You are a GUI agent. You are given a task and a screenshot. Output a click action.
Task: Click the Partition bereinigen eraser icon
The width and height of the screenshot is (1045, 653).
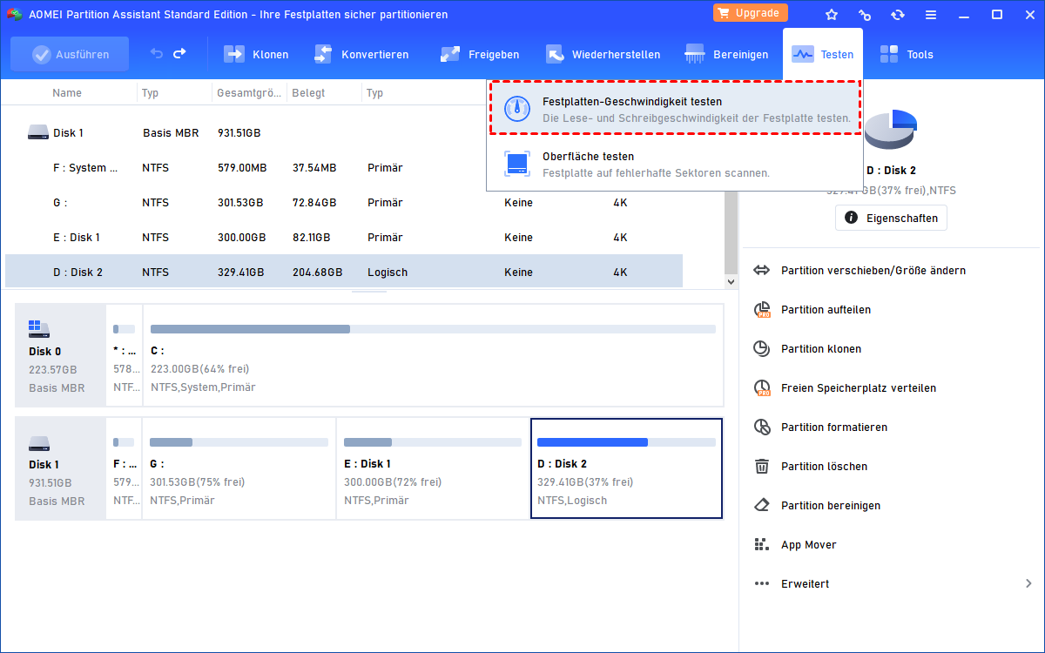762,506
